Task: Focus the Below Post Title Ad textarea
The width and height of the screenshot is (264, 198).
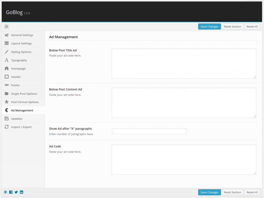Action: point(184,63)
